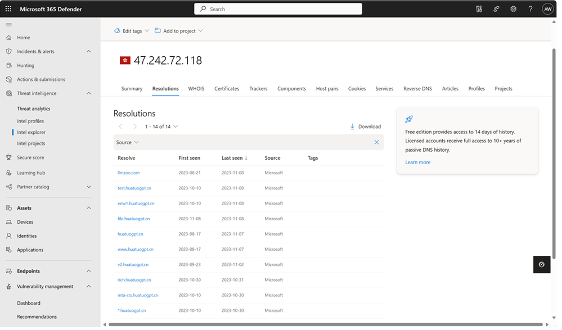Click the horizontal scrollbar at bottom
Image resolution: width=562 pixels, height=330 pixels.
[326, 325]
